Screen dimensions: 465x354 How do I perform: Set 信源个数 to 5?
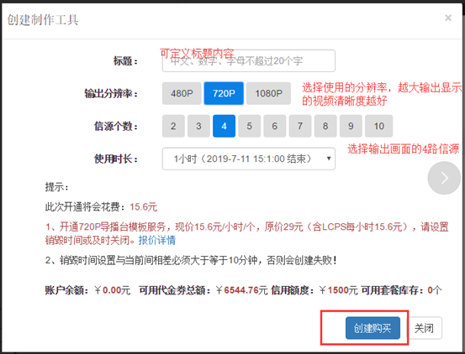250,127
